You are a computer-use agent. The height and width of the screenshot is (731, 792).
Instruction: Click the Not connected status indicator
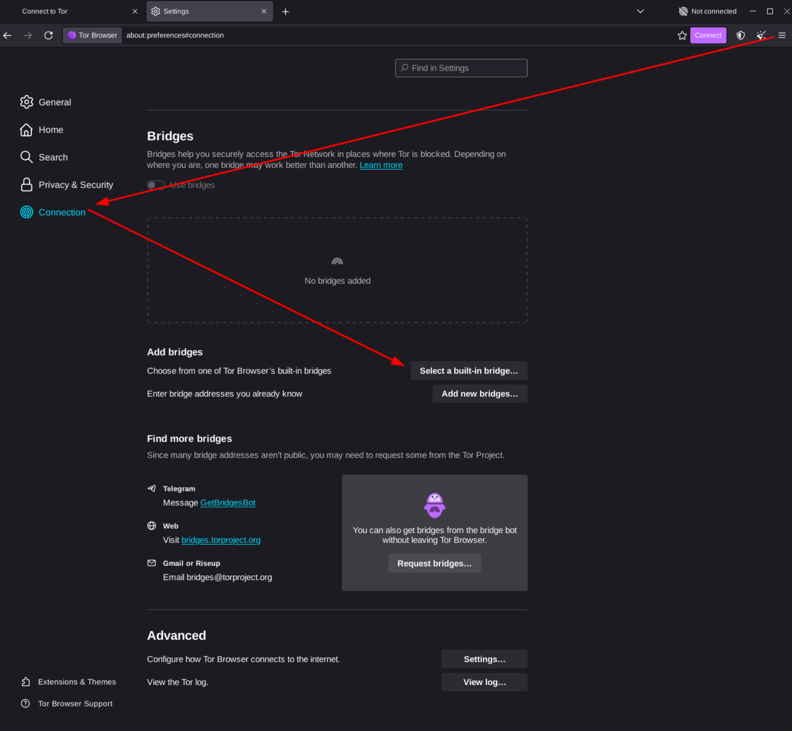(708, 11)
